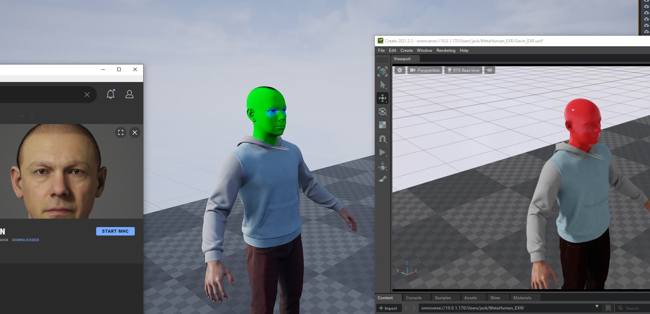The height and width of the screenshot is (314, 650).
Task: Open viewport settings gear
Action: point(400,70)
